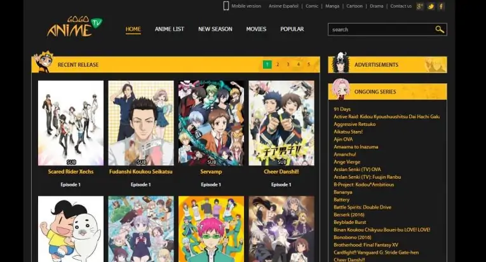This screenshot has width=486, height=262.
Task: Click the Google Plus social icon
Action: (420, 6)
